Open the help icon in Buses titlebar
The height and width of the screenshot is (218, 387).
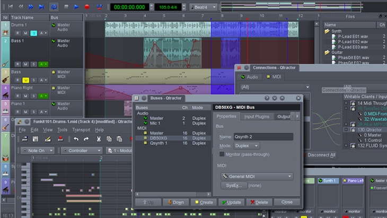(267, 98)
